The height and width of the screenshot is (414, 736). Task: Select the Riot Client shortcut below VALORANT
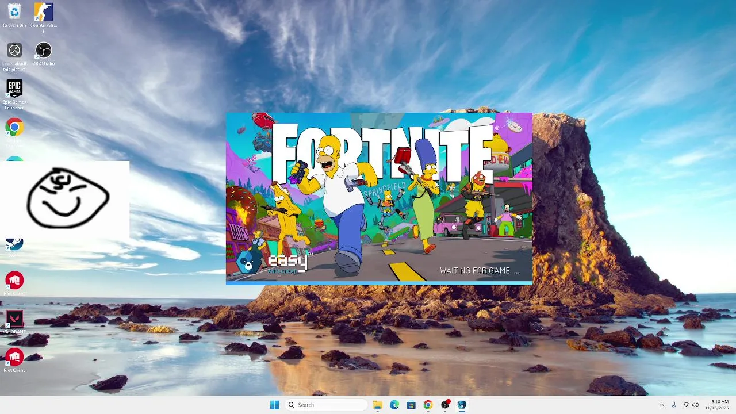click(14, 361)
